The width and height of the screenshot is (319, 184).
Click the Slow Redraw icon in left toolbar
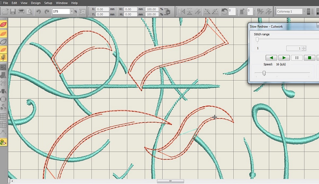pyautogui.click(x=3, y=142)
